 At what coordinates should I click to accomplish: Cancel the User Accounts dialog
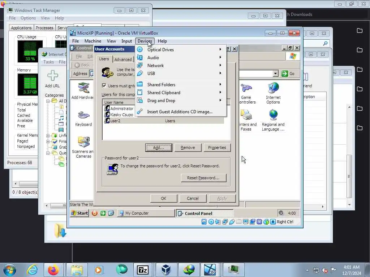[x=193, y=198]
